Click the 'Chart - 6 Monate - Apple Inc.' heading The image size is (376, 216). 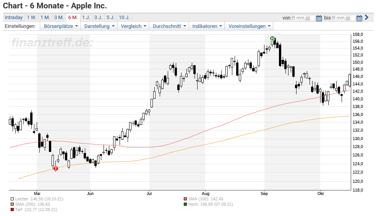point(55,5)
